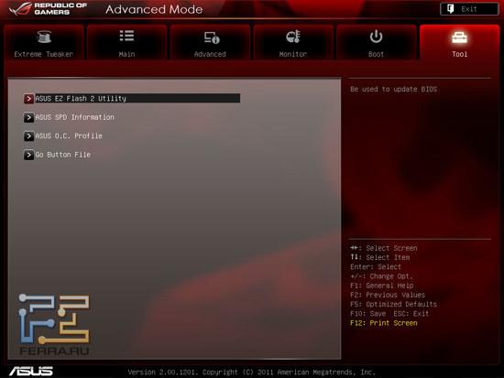Click the Main list icon
The width and height of the screenshot is (504, 378).
point(126,36)
